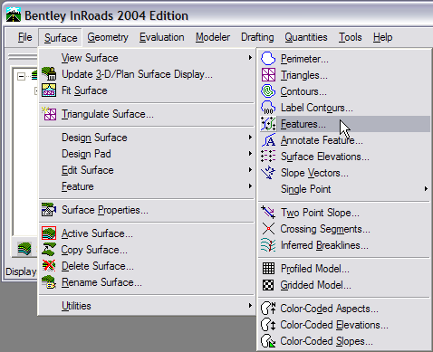Click the Color-Coded Aspects icon
This screenshot has width=433, height=352.
click(x=268, y=308)
